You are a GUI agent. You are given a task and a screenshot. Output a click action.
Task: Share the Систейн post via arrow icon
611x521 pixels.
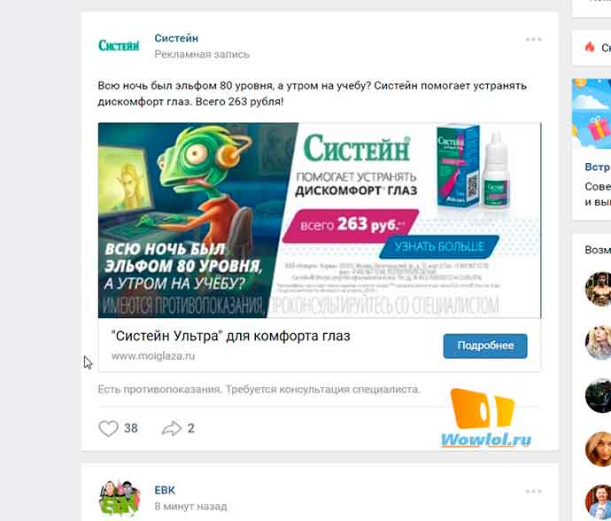(172, 428)
